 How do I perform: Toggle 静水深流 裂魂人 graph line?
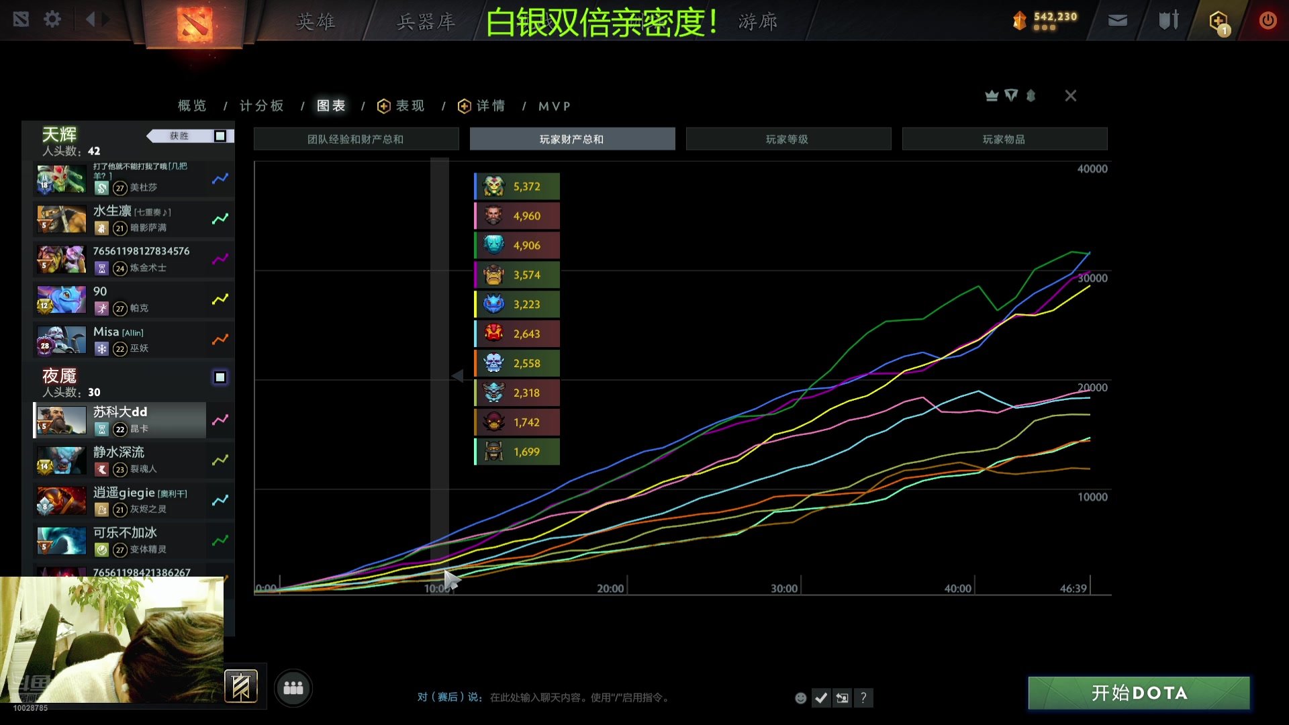[220, 461]
